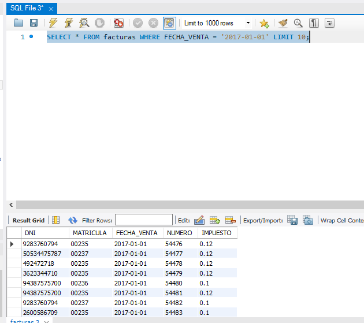Image resolution: width=364 pixels, height=323 pixels.
Task: Click the editor horizontal scrollbar track
Action: (x=190, y=205)
